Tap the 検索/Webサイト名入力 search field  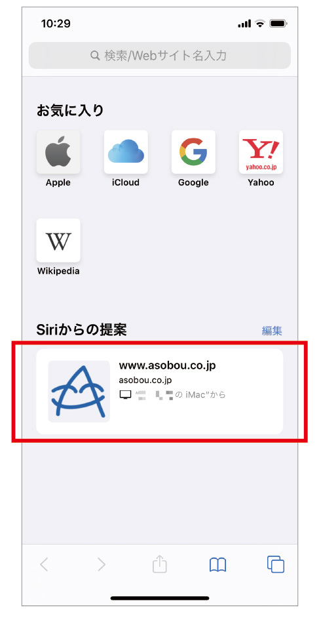pyautogui.click(x=160, y=56)
